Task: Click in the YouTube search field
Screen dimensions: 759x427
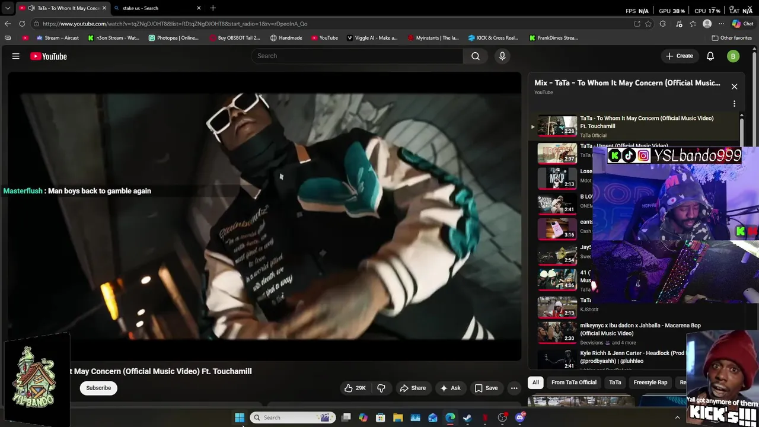Action: pos(358,56)
